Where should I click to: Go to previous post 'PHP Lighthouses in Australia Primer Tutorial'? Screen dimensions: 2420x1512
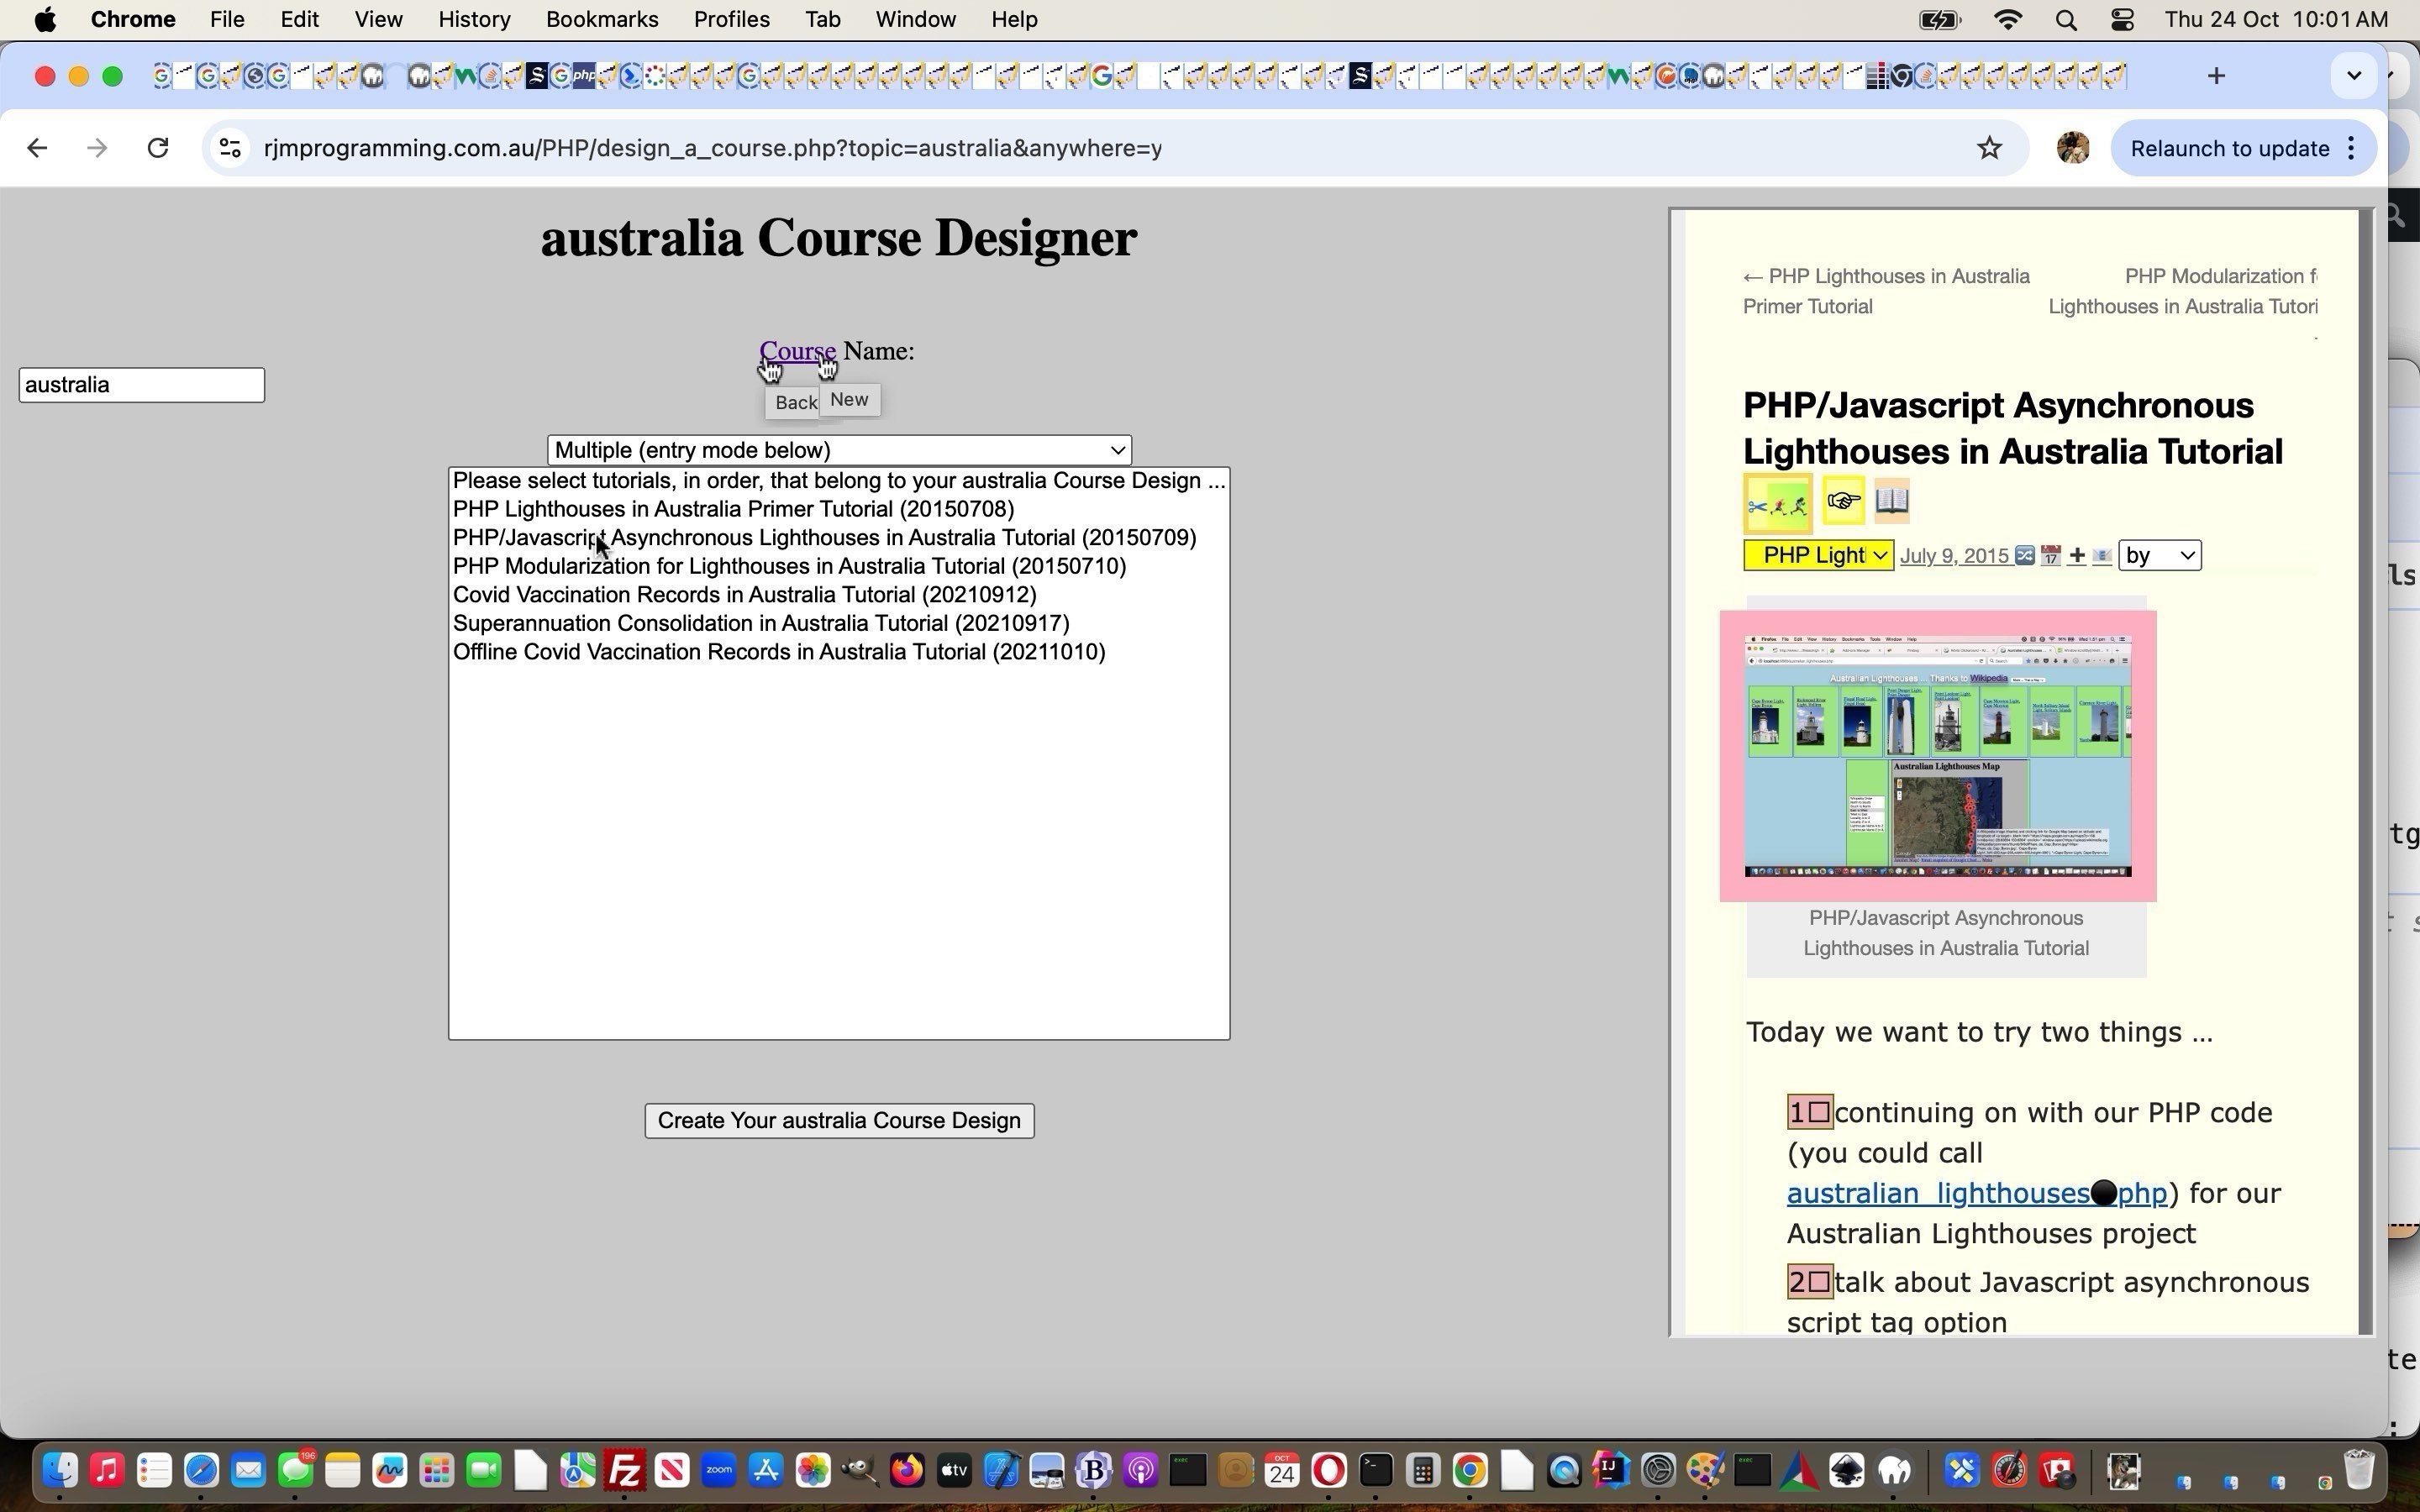click(1886, 291)
